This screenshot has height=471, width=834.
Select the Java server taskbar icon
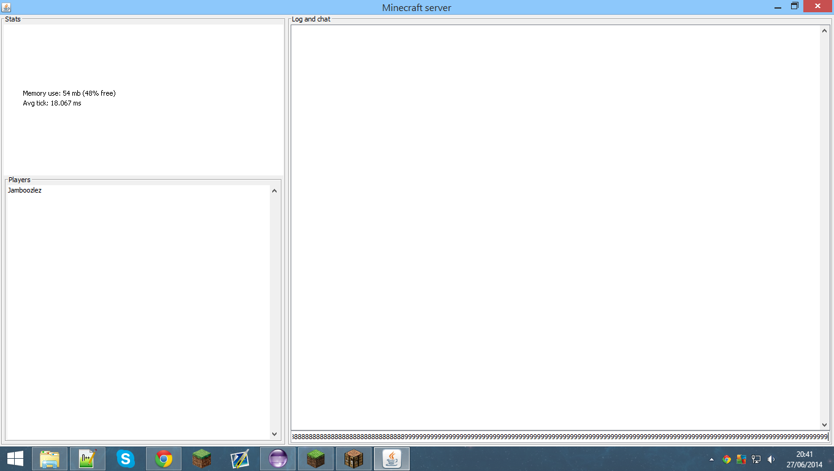392,459
